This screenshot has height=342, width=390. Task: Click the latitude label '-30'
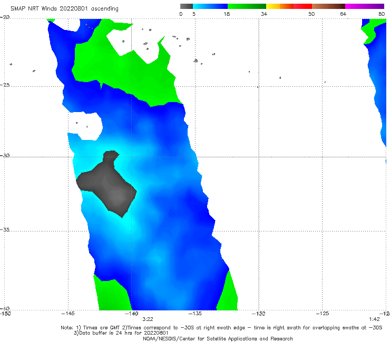tap(5, 155)
